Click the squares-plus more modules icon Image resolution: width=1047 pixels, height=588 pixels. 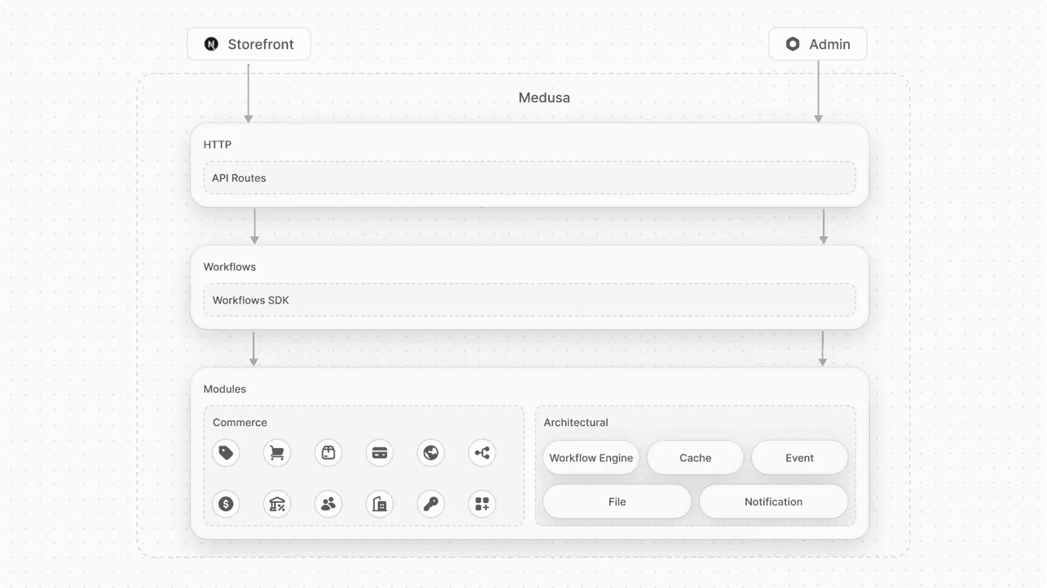(x=483, y=504)
